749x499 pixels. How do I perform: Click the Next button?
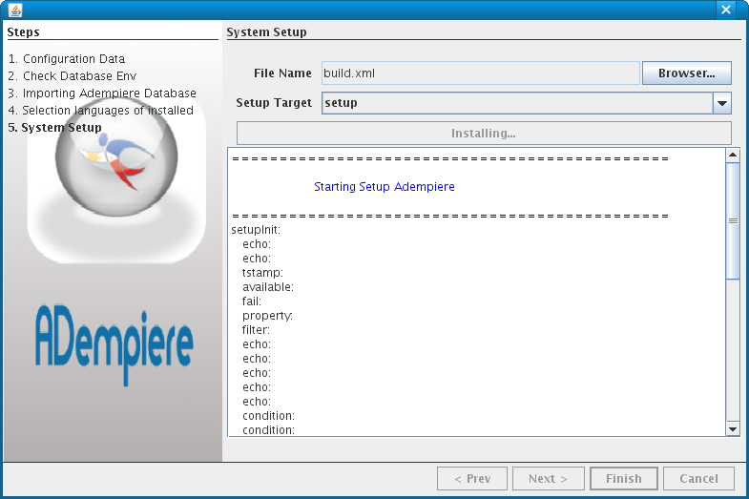[x=549, y=478]
